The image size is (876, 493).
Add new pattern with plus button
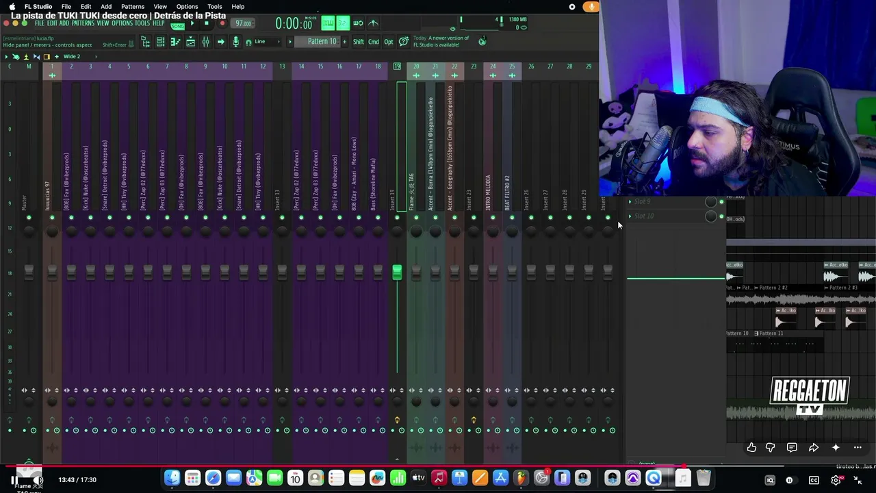(344, 42)
